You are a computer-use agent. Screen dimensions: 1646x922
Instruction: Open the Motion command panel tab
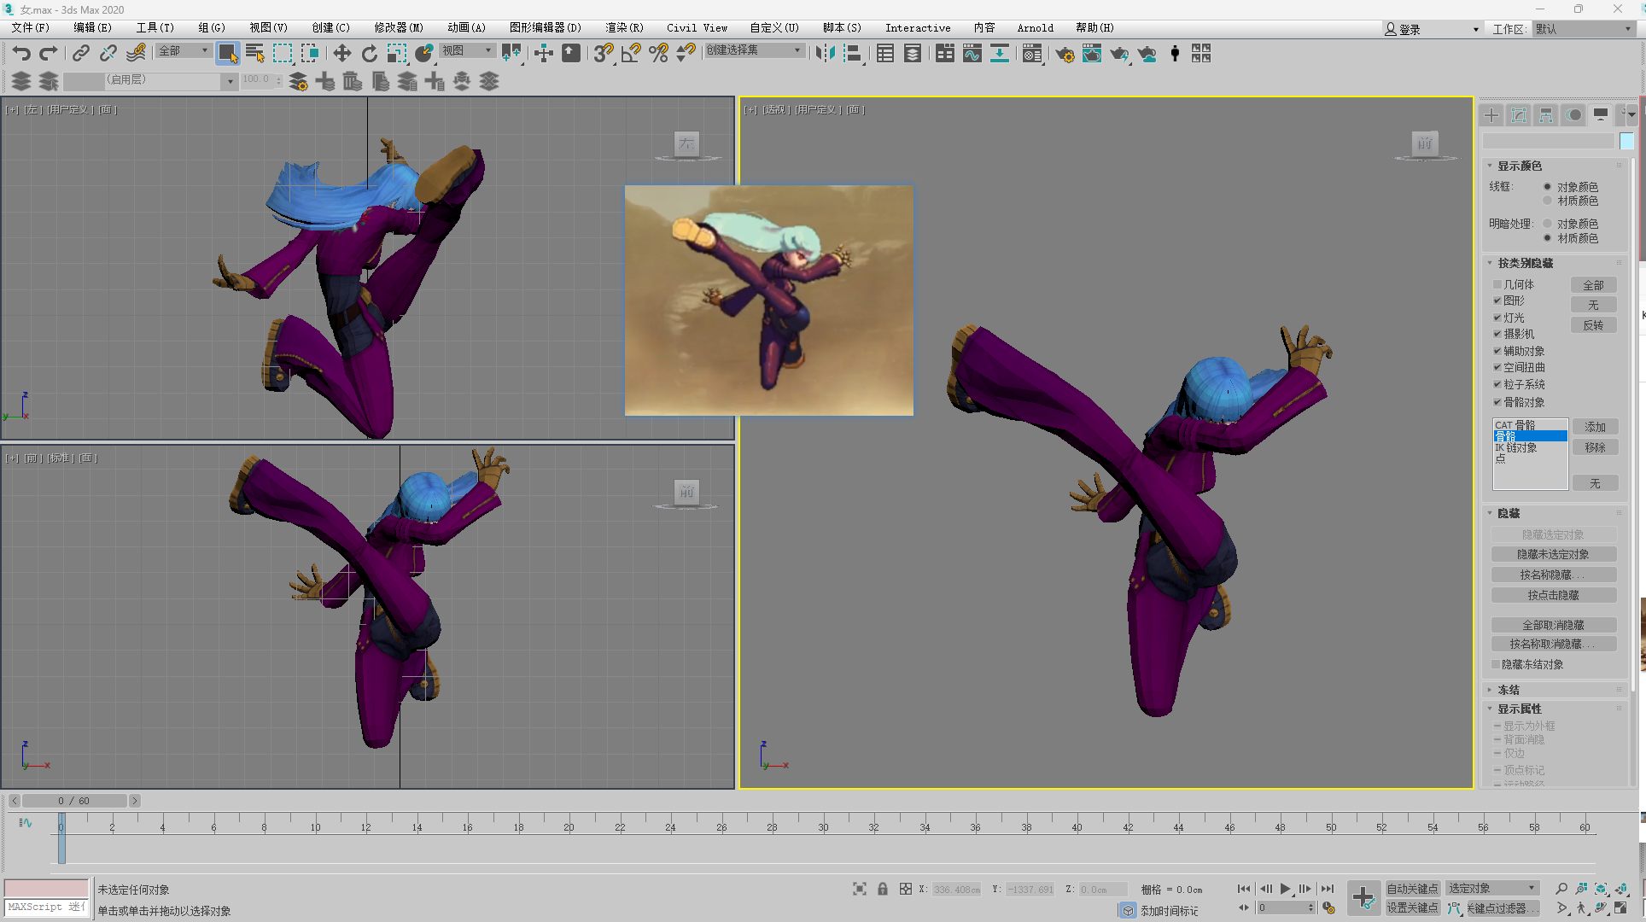pos(1573,115)
